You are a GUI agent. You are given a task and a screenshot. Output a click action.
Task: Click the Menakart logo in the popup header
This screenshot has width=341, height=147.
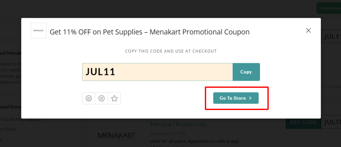[x=38, y=31]
